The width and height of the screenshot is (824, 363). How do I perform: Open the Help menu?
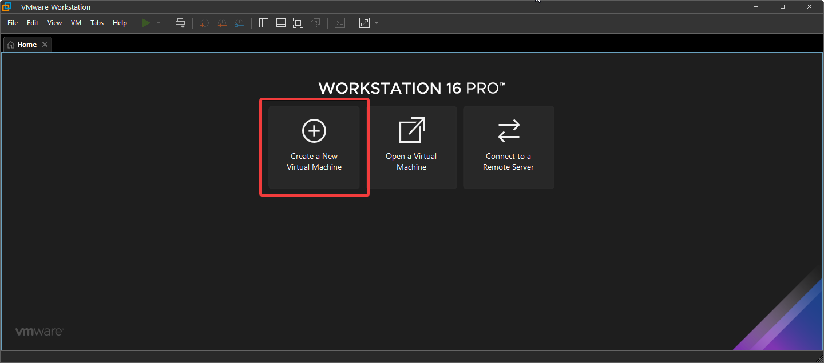coord(120,23)
